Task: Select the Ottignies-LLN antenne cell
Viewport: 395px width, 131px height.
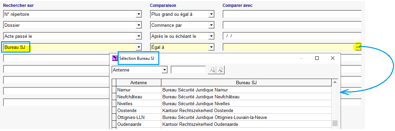Action: point(139,117)
